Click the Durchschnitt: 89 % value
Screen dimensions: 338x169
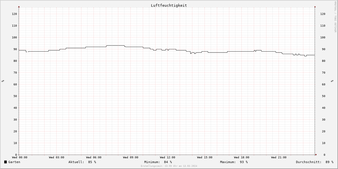tap(314, 162)
